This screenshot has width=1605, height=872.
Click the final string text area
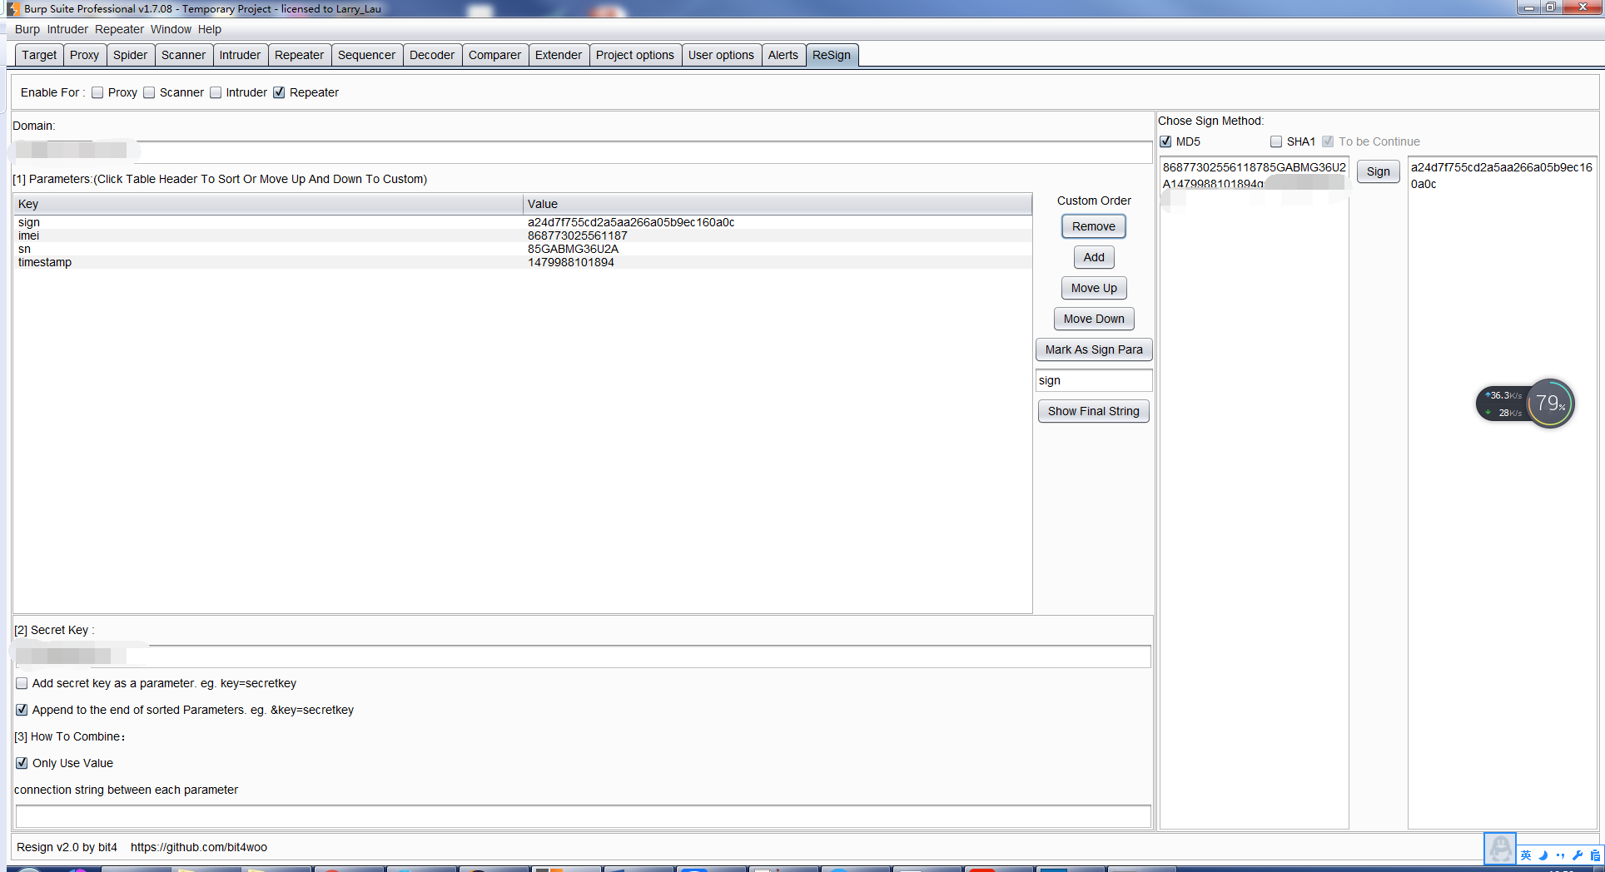(1254, 493)
